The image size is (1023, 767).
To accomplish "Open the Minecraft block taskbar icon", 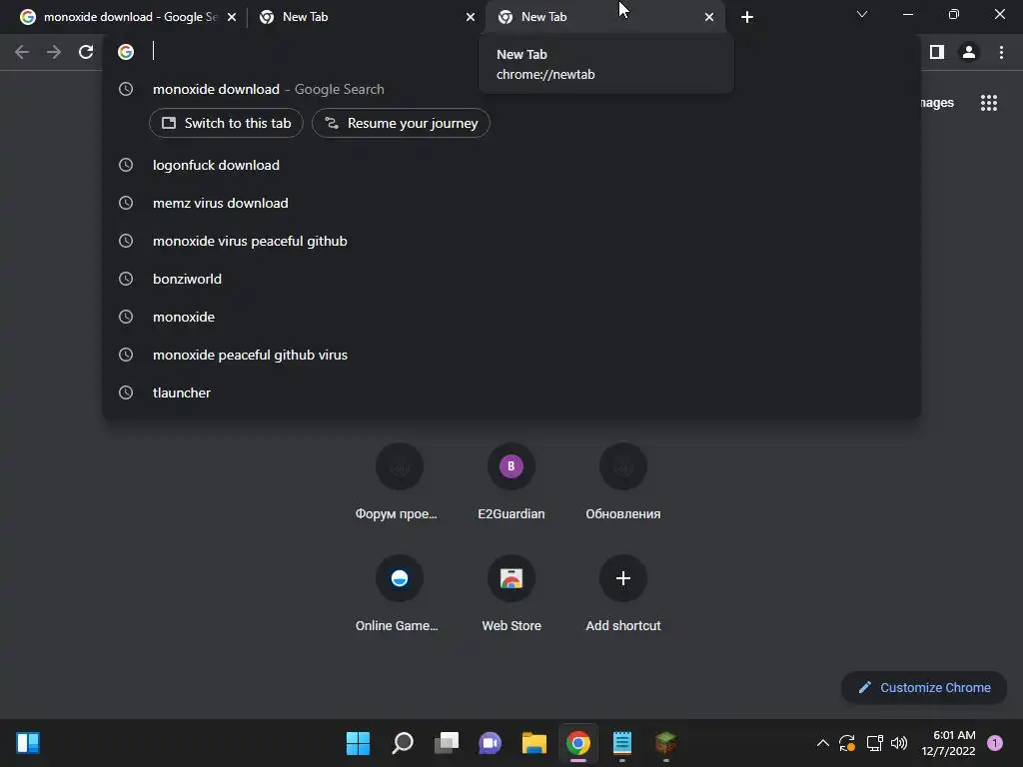I will [x=666, y=743].
